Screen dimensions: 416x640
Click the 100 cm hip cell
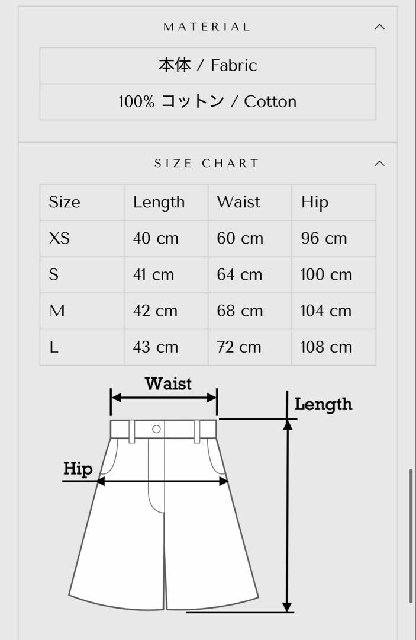coord(326,275)
